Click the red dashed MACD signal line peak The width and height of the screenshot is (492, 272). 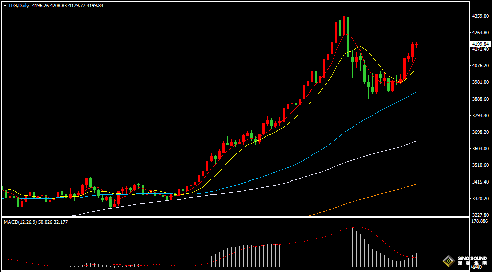pyautogui.click(x=357, y=227)
